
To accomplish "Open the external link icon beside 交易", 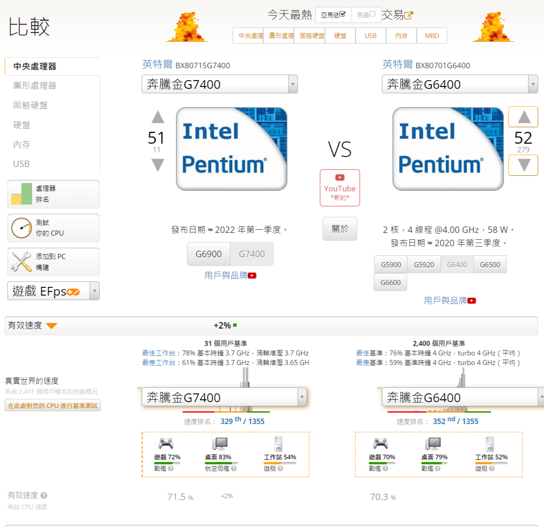I will click(x=408, y=15).
